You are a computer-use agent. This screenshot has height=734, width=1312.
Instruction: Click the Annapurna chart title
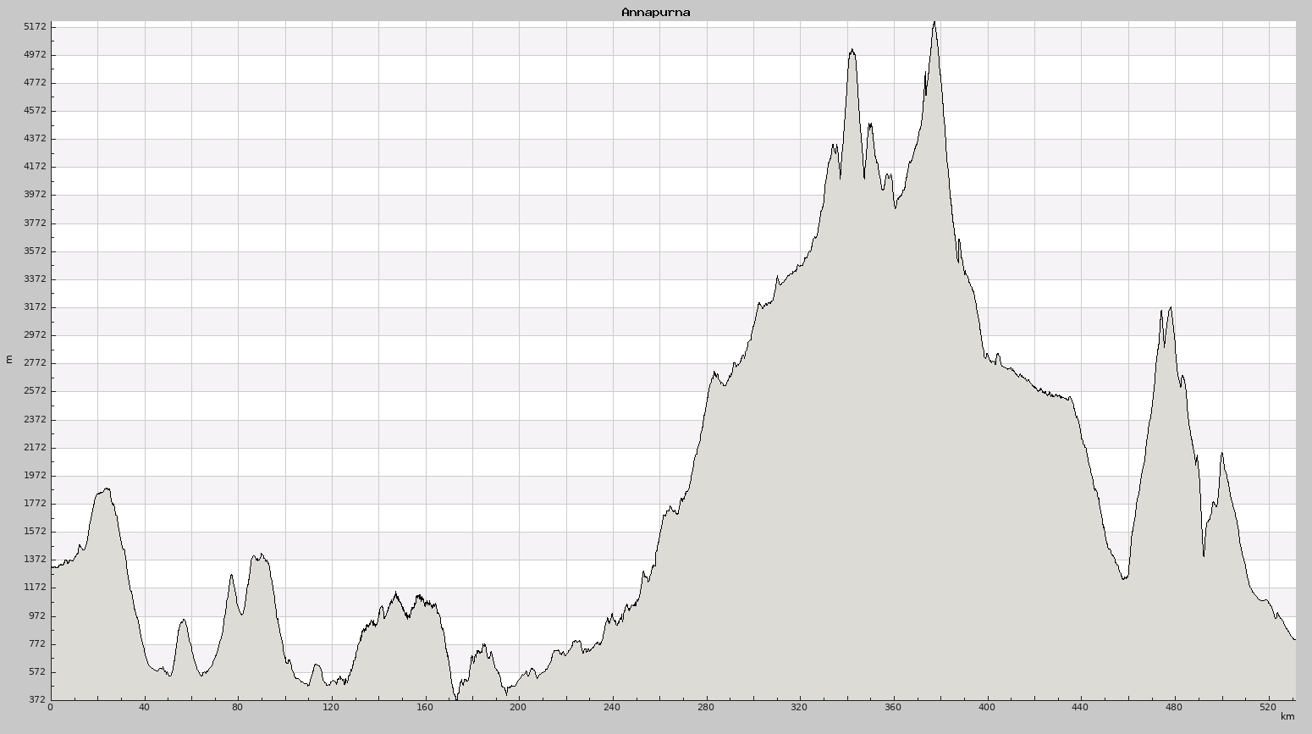(x=656, y=12)
